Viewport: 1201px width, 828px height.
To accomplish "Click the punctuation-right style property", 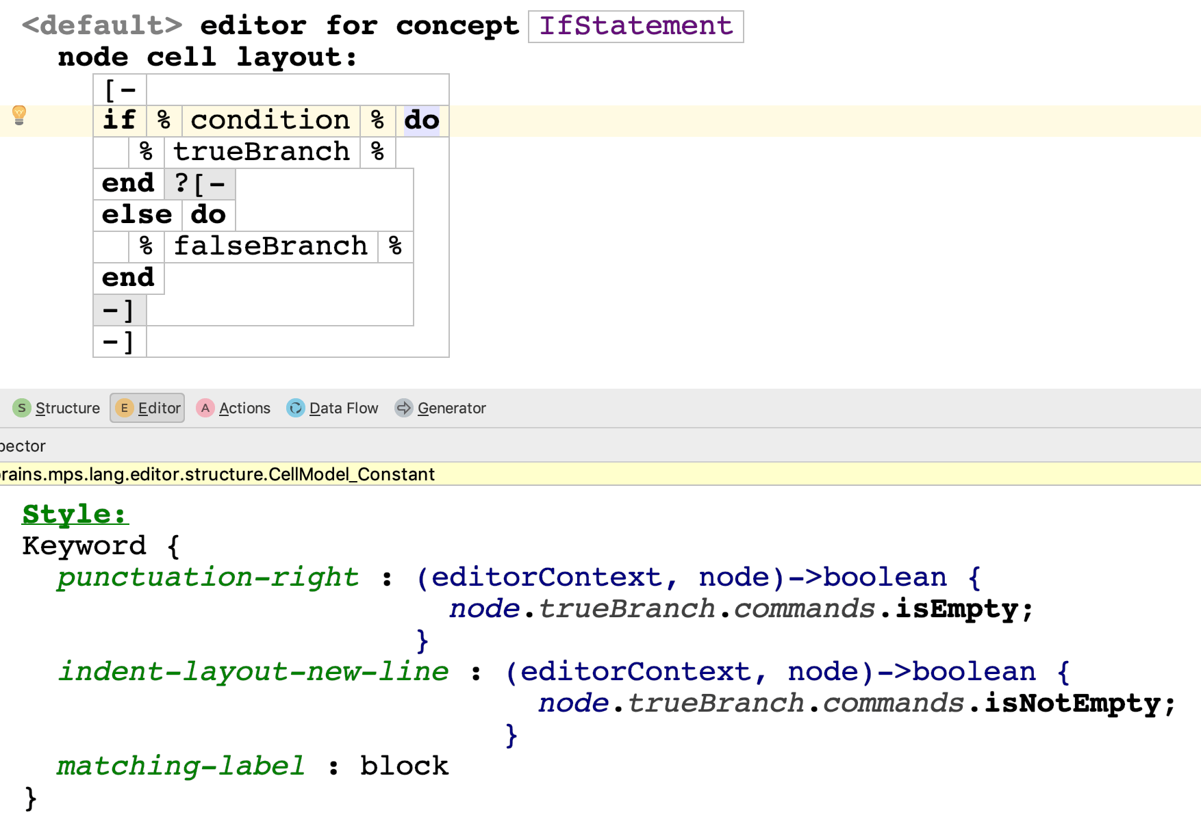I will click(207, 578).
